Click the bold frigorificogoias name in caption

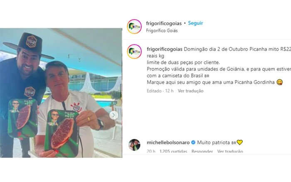165,49
